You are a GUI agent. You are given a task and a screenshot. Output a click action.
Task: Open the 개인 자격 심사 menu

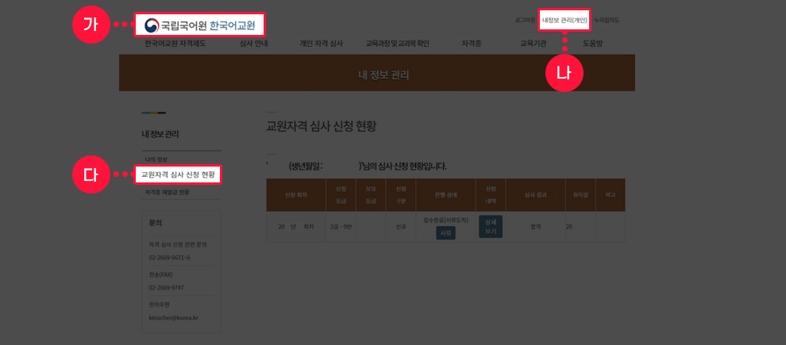point(321,44)
